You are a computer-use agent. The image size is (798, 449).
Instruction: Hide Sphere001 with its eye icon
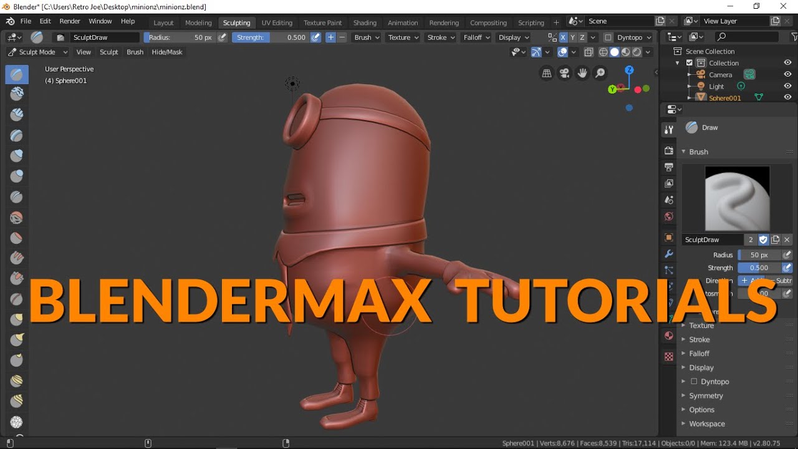coord(788,97)
